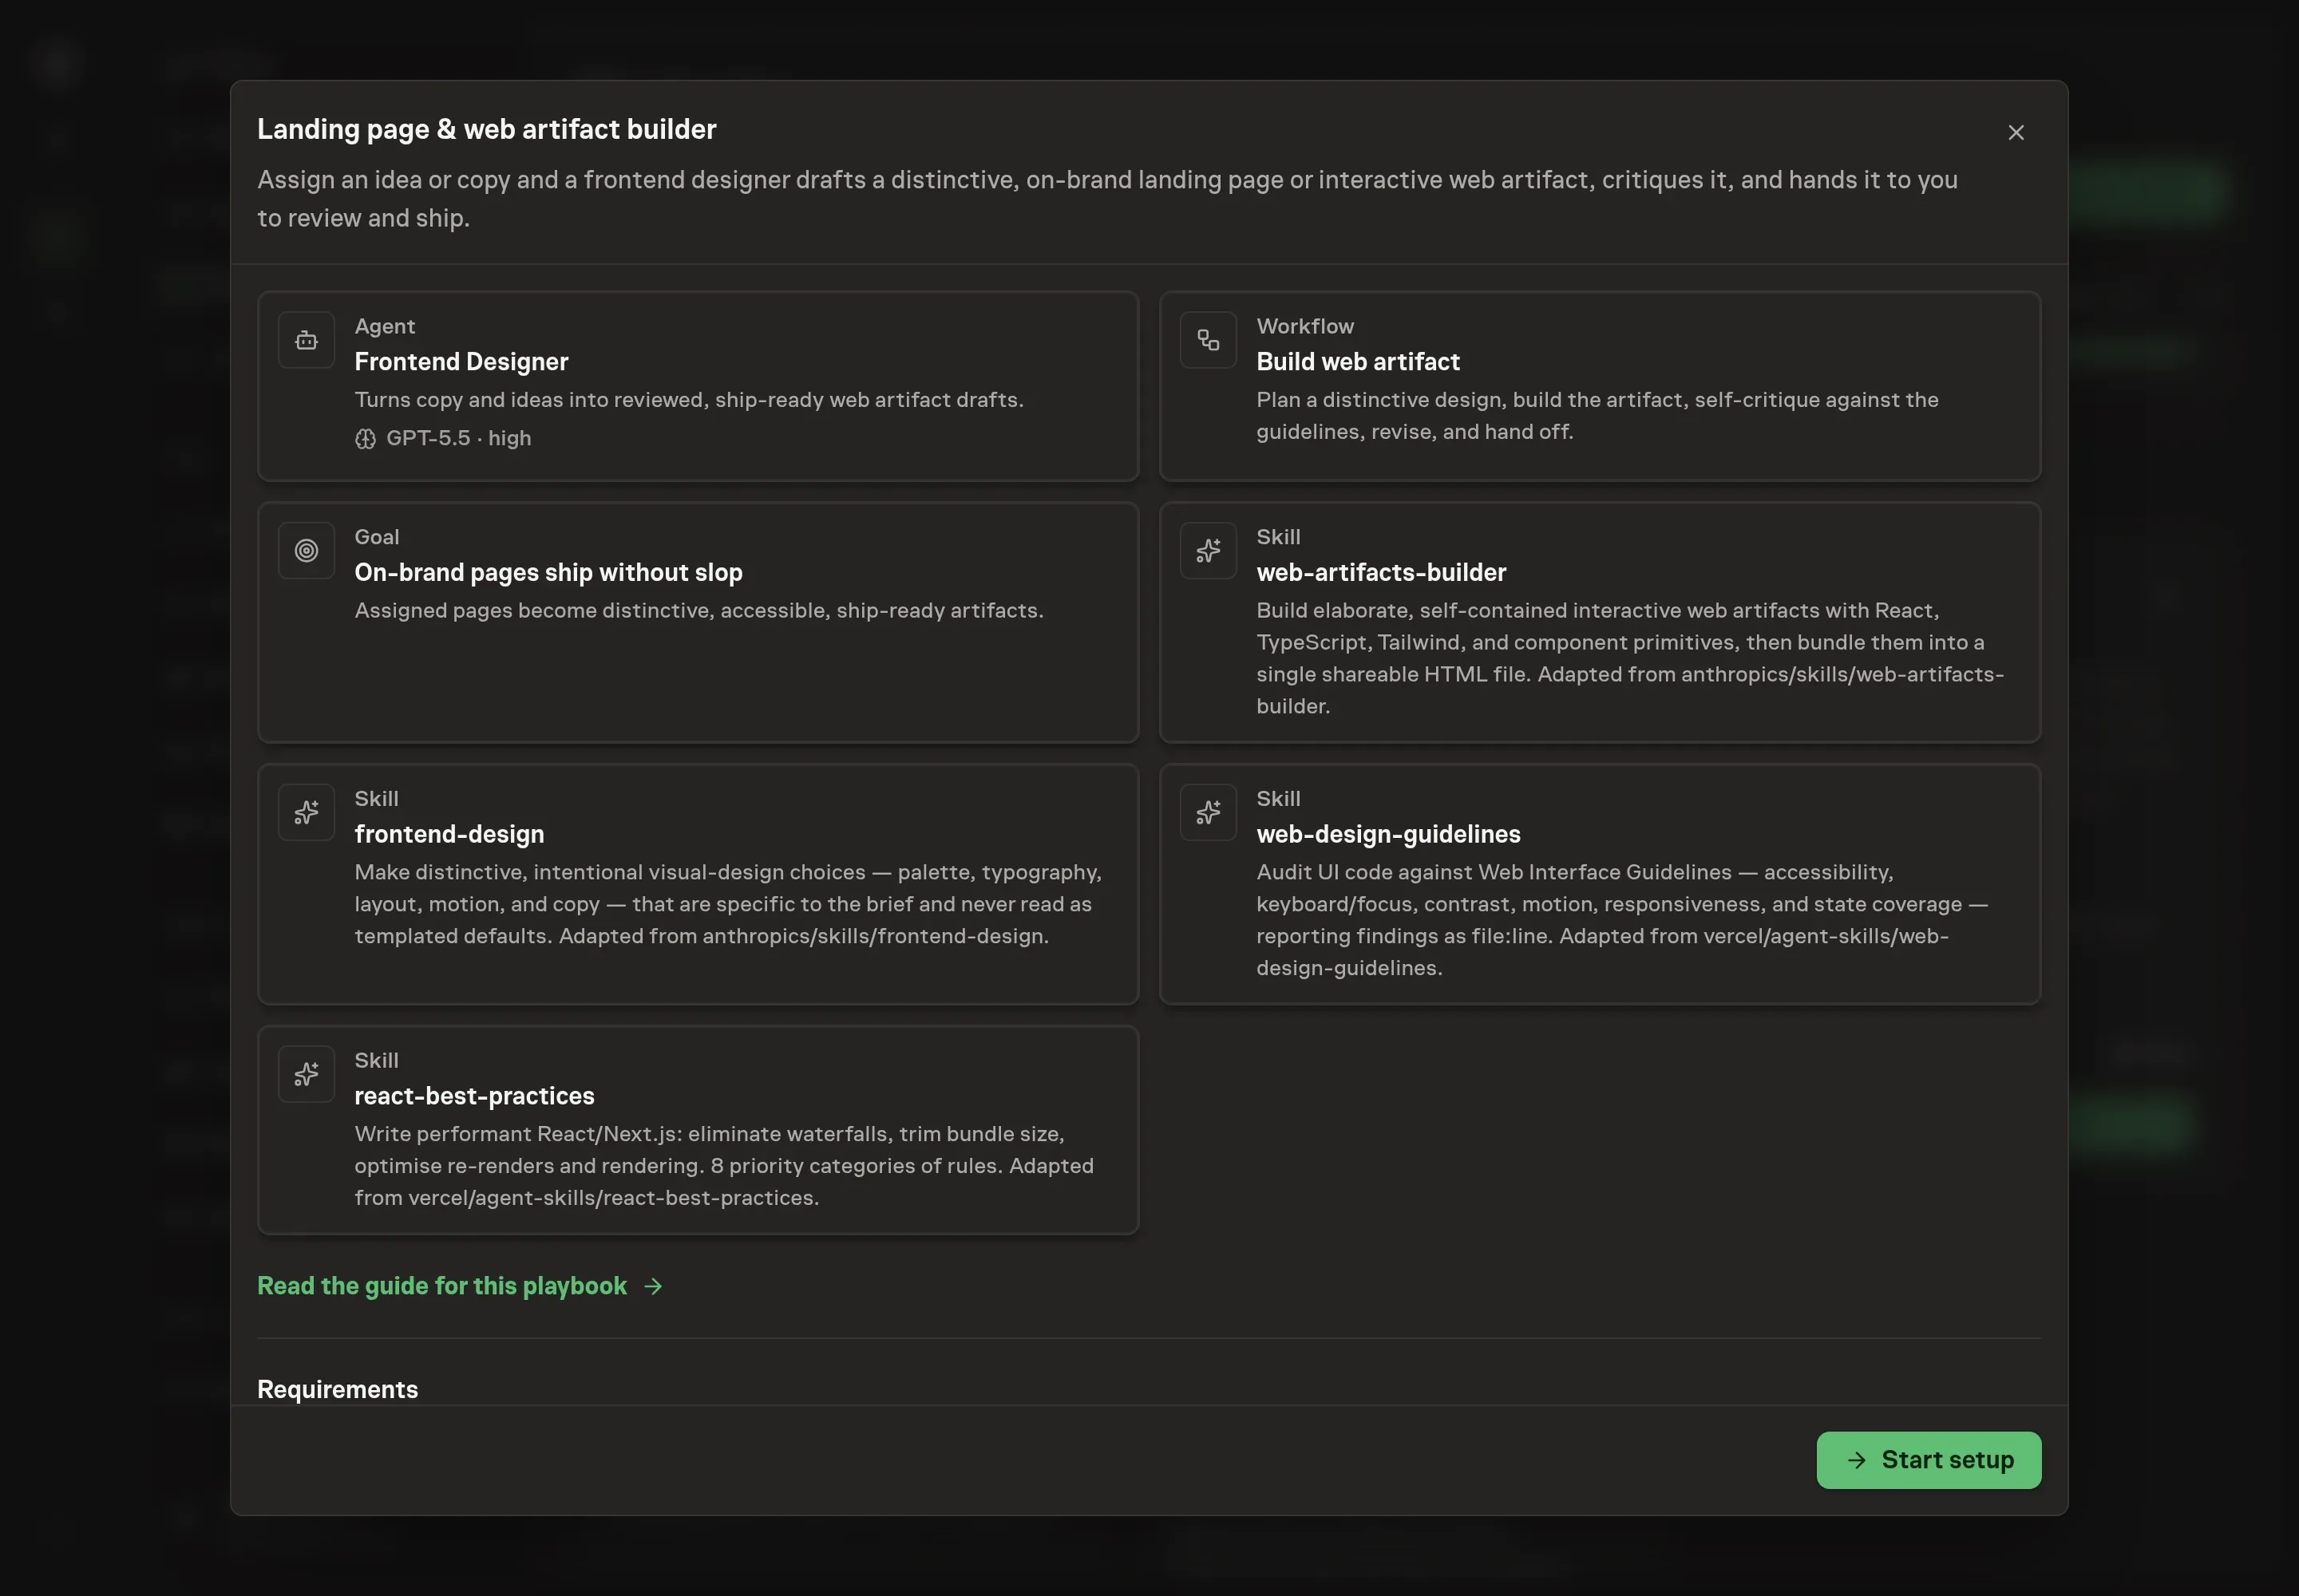Click sparkle icon on web-artifacts-builder skill
2299x1596 pixels.
point(1208,551)
